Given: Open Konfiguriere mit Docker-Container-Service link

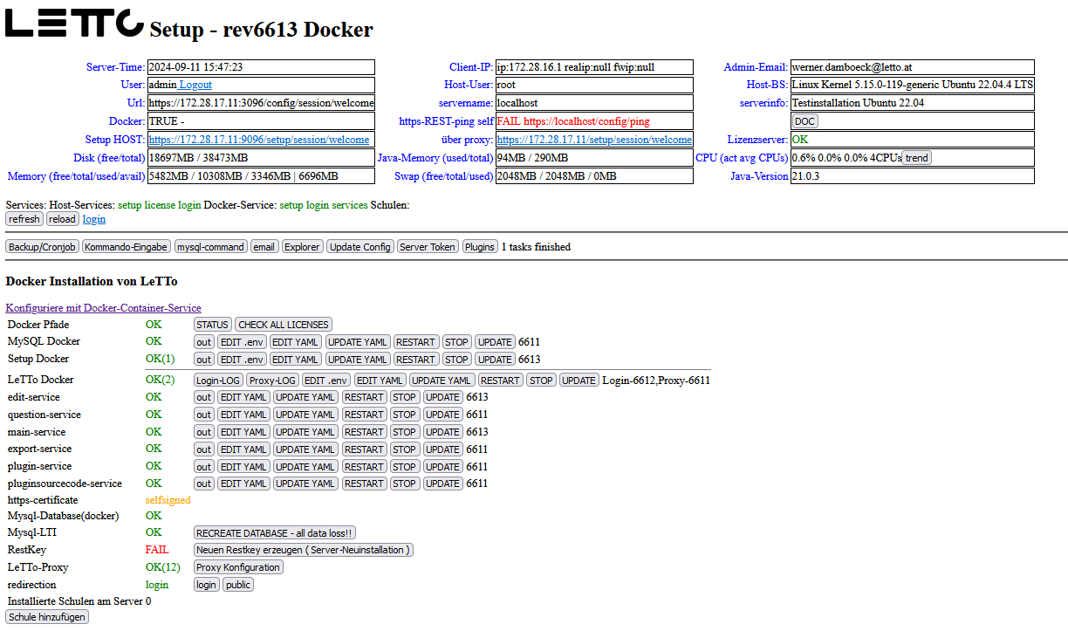Looking at the screenshot, I should [103, 308].
